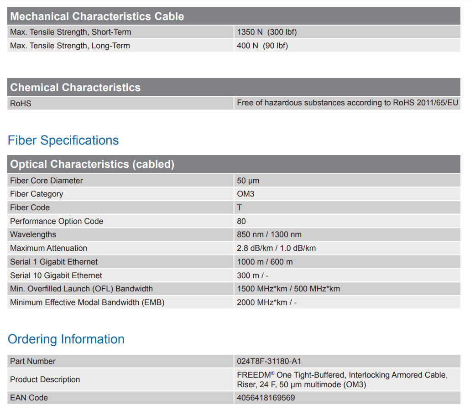Click the 850 nm / 1300 nm wavelengths value
Viewport: 470px width, 410px height.
(269, 234)
